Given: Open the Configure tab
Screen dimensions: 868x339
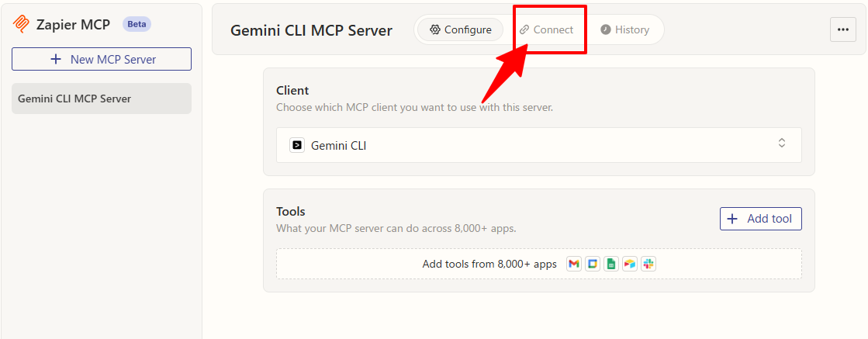Looking at the screenshot, I should [461, 30].
